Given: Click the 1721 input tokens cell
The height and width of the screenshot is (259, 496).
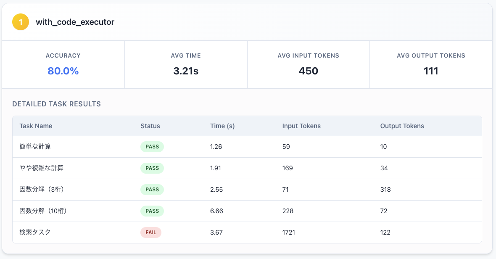Looking at the screenshot, I should (x=289, y=233).
